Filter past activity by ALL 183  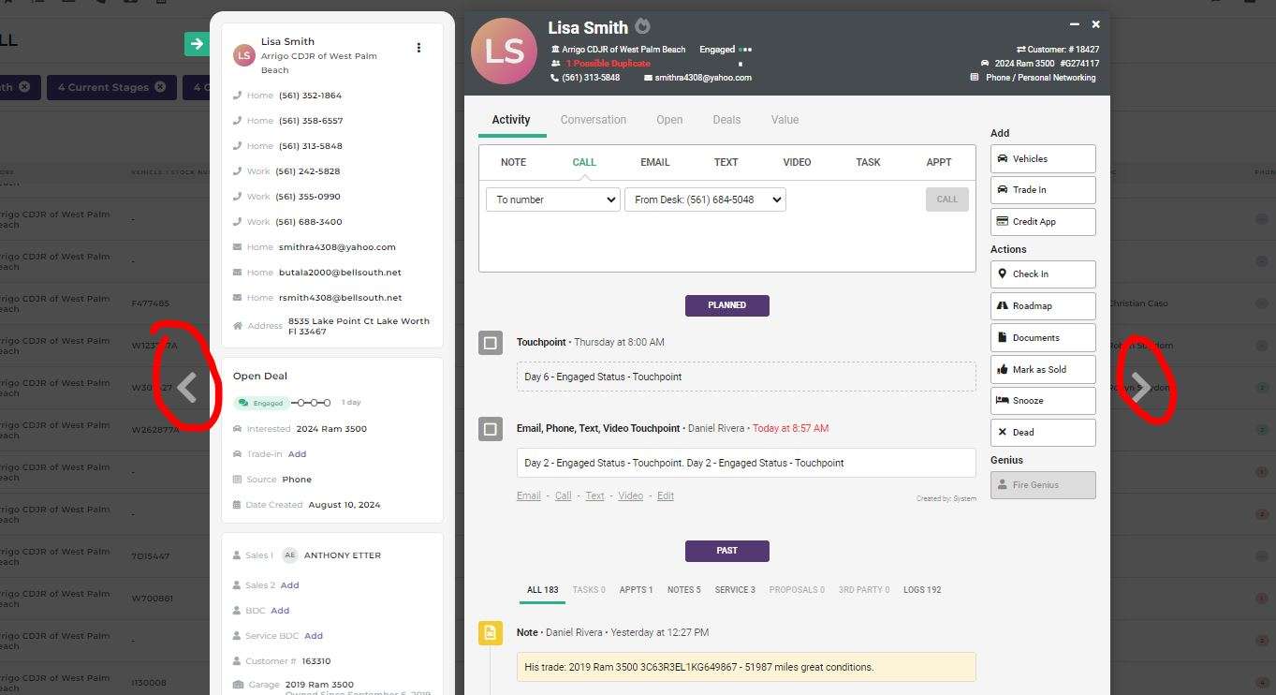click(542, 590)
